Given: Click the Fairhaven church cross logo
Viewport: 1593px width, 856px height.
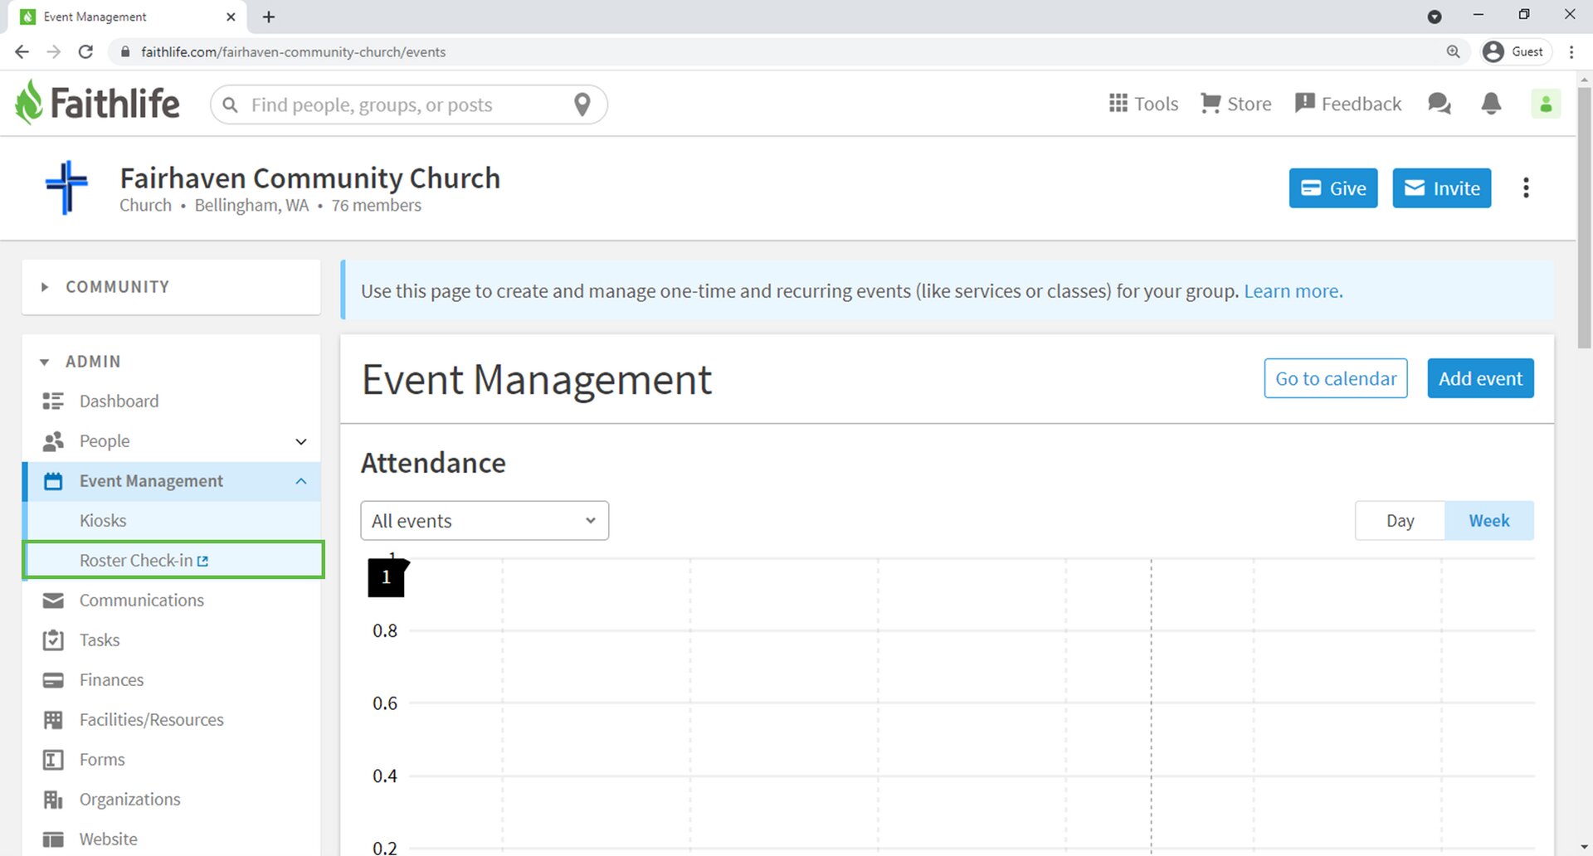Looking at the screenshot, I should point(66,187).
